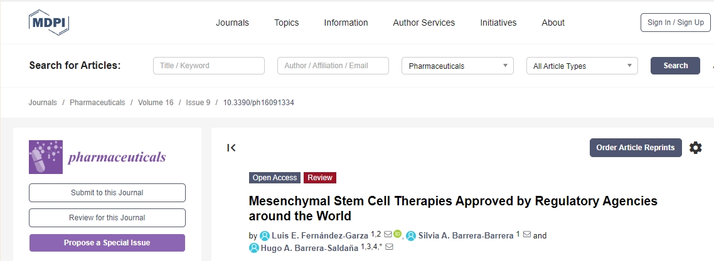The width and height of the screenshot is (714, 261).
Task: Click the Title / Keyword search field
Action: pos(209,66)
